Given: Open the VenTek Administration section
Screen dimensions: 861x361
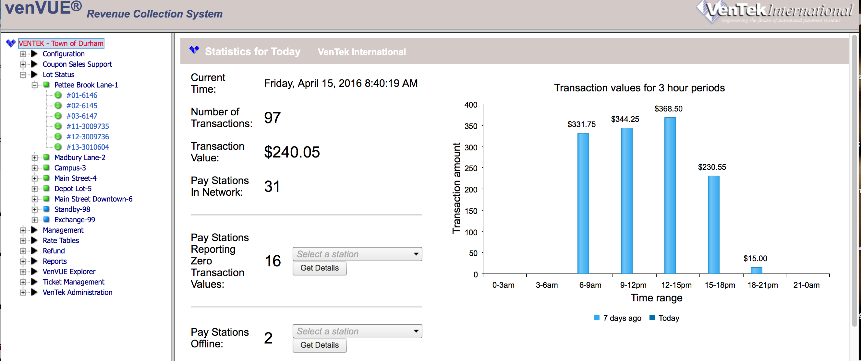Looking at the screenshot, I should click(x=78, y=292).
